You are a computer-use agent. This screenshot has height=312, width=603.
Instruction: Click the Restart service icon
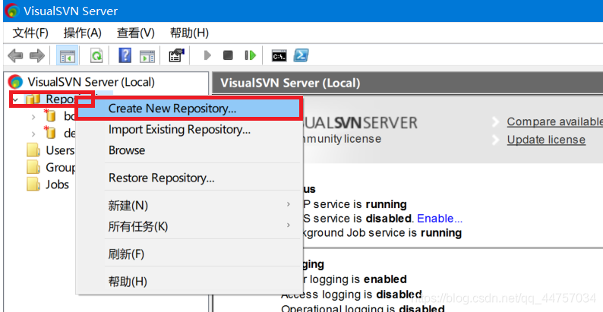tap(251, 55)
